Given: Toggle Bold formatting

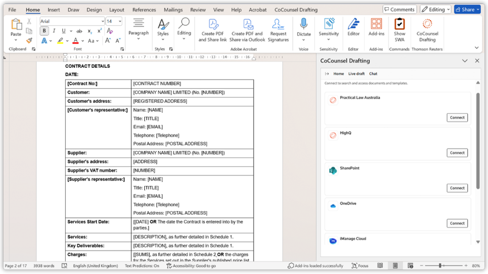Looking at the screenshot, I should [45, 31].
